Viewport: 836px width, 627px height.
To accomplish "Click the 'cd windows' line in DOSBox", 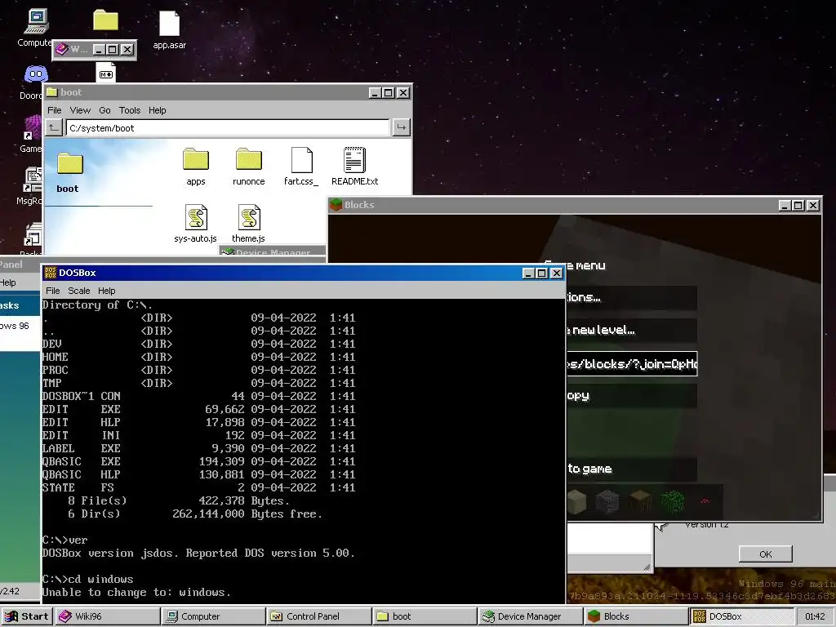I will click(88, 579).
